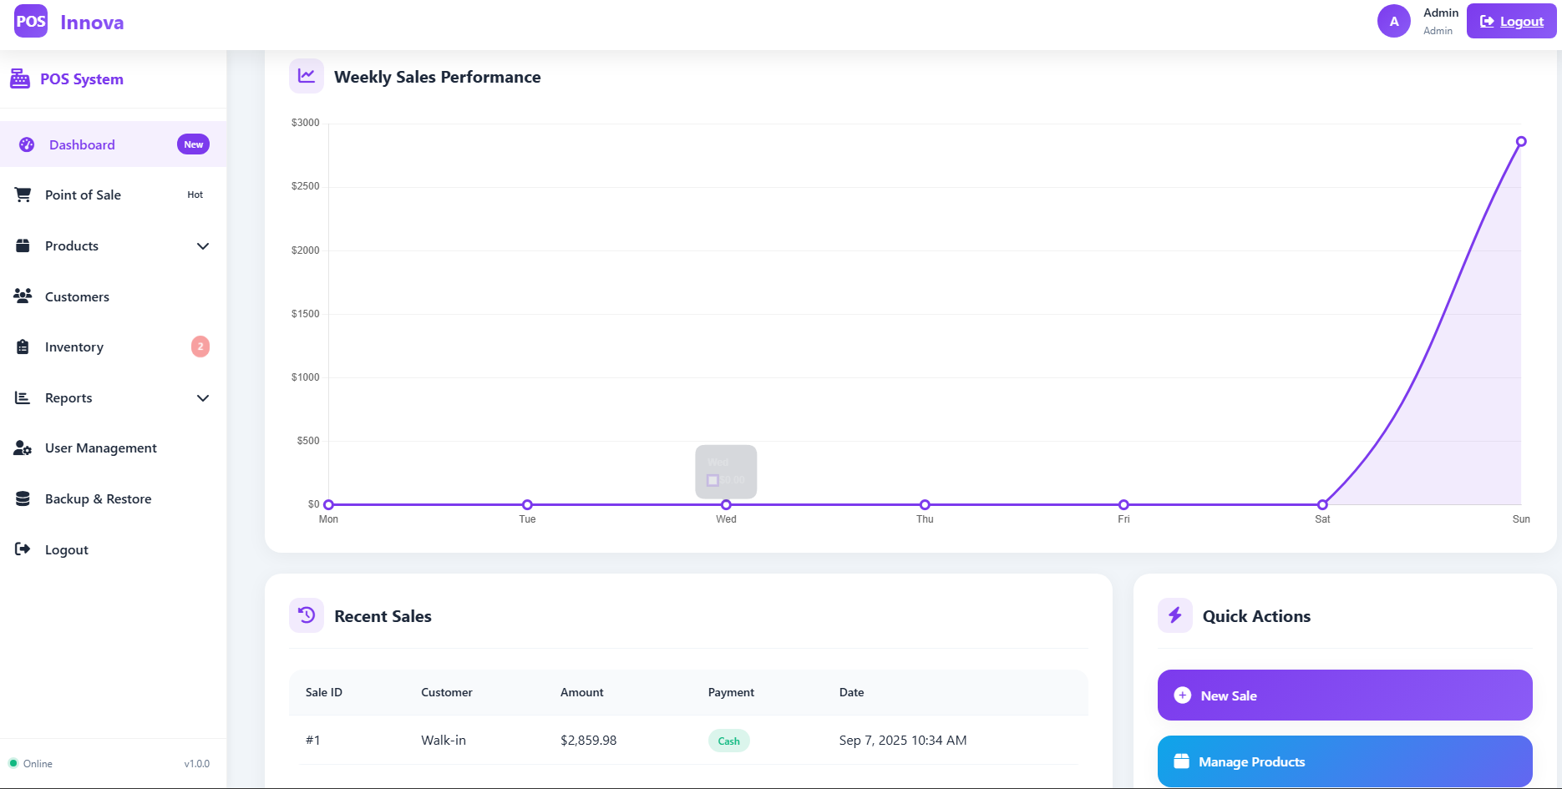The width and height of the screenshot is (1562, 789).
Task: Click the User Management icon
Action: click(x=23, y=448)
